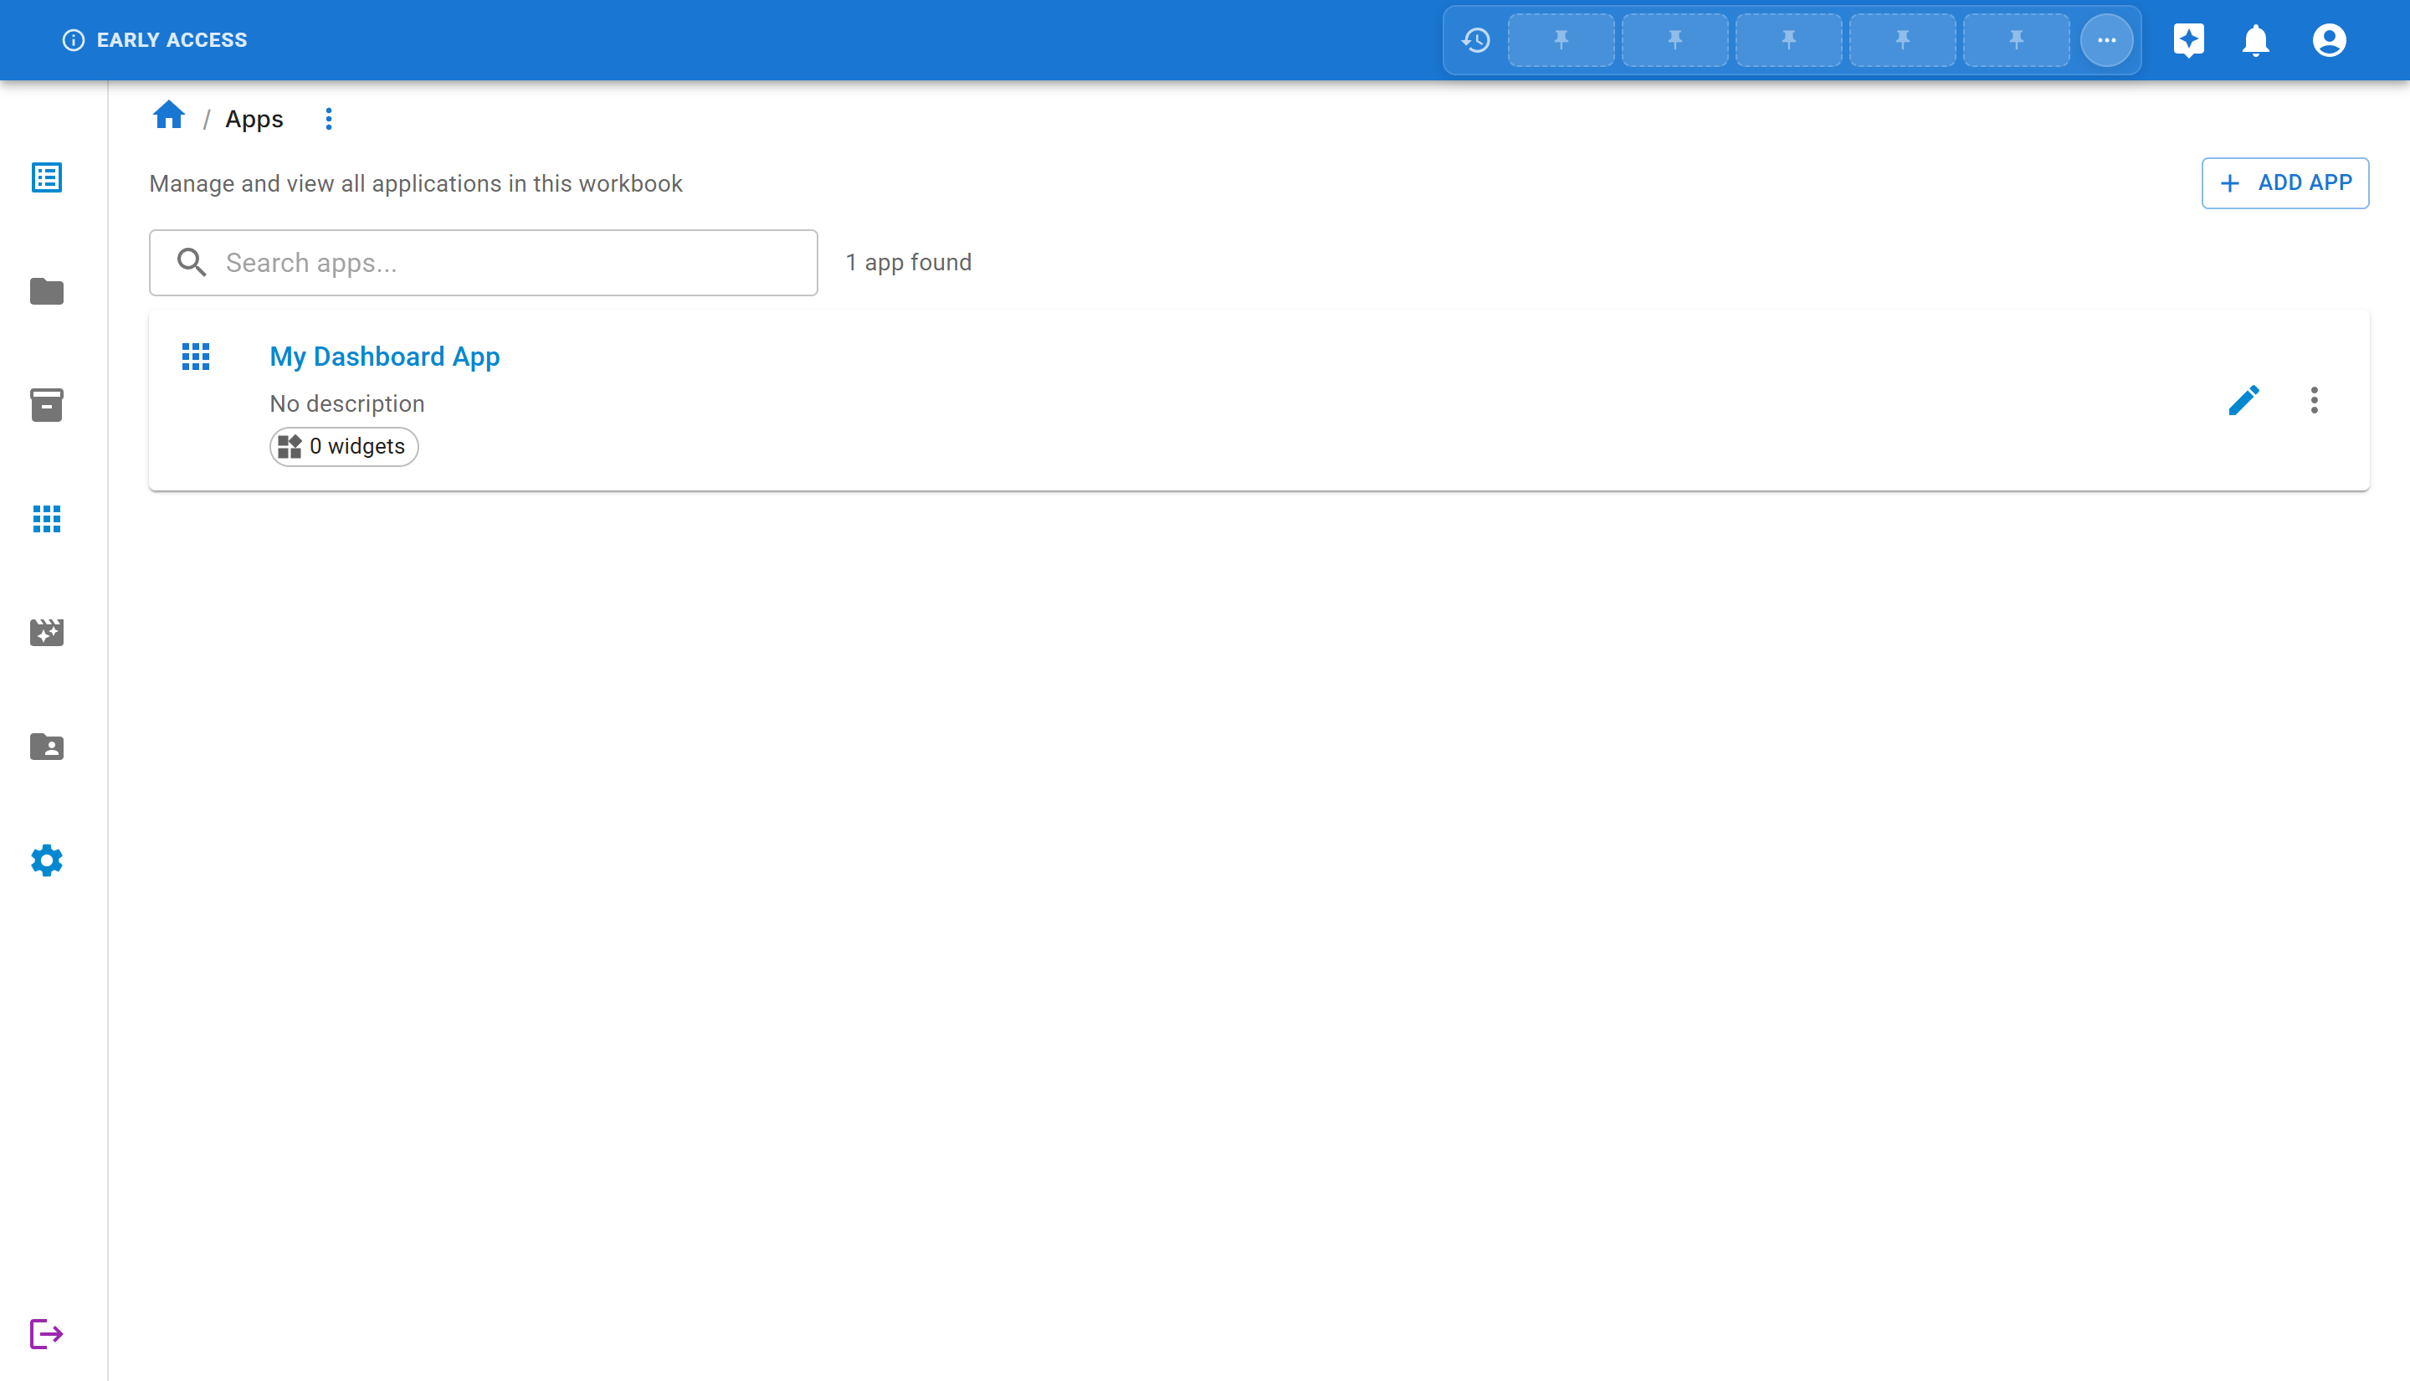This screenshot has width=2410, height=1381.
Task: Click the ADD APP button
Action: tap(2284, 183)
